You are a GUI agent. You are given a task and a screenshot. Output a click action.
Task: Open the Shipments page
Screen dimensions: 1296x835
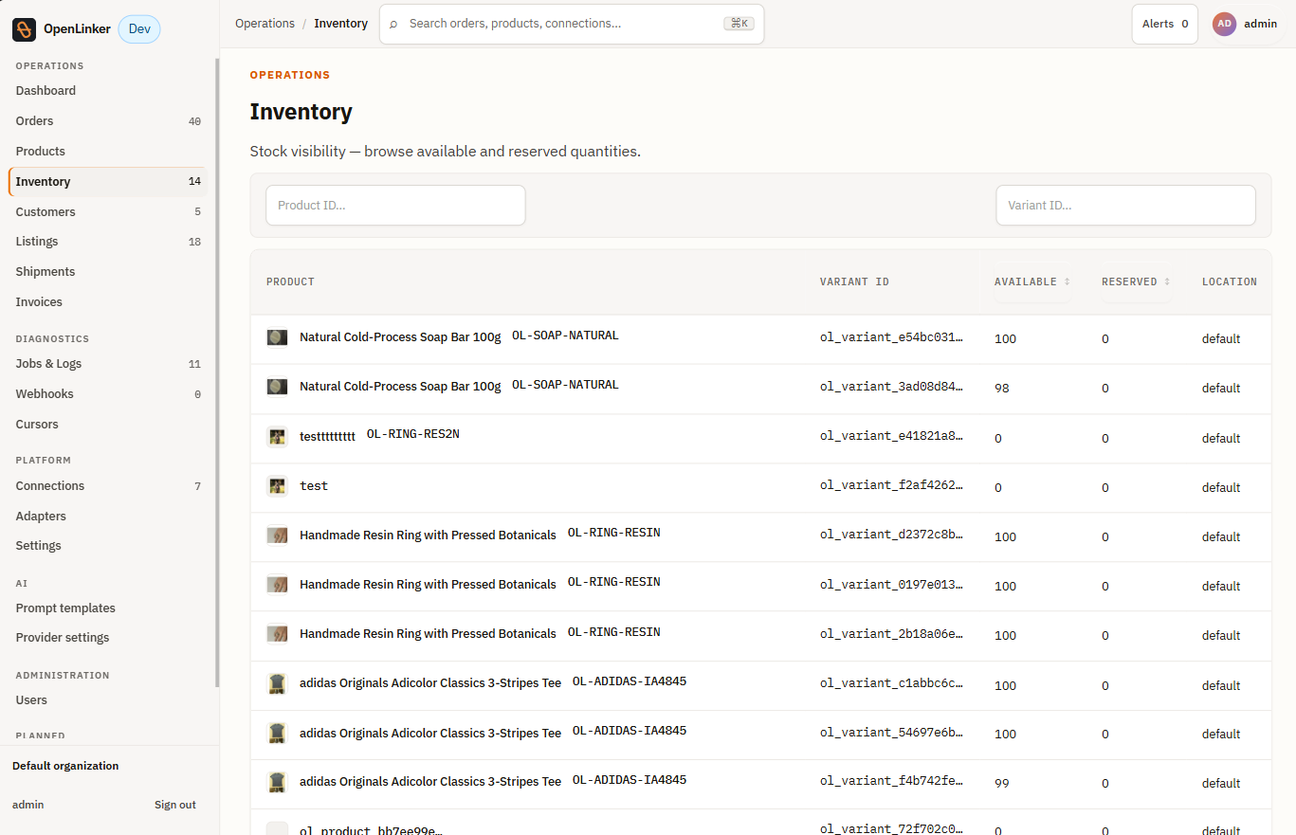click(108, 272)
